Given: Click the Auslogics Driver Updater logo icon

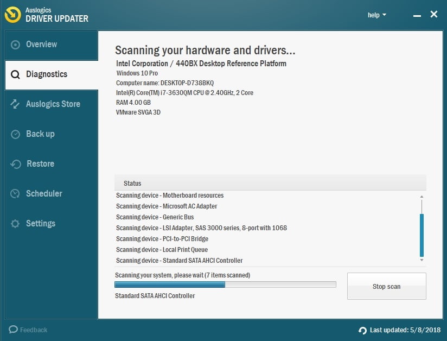Looking at the screenshot, I should [13, 15].
